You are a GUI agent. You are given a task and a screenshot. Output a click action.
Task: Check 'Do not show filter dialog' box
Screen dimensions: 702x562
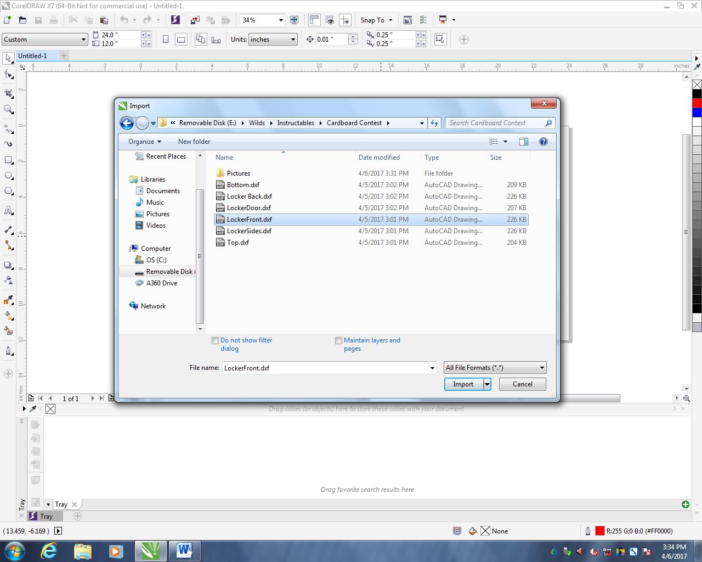216,340
